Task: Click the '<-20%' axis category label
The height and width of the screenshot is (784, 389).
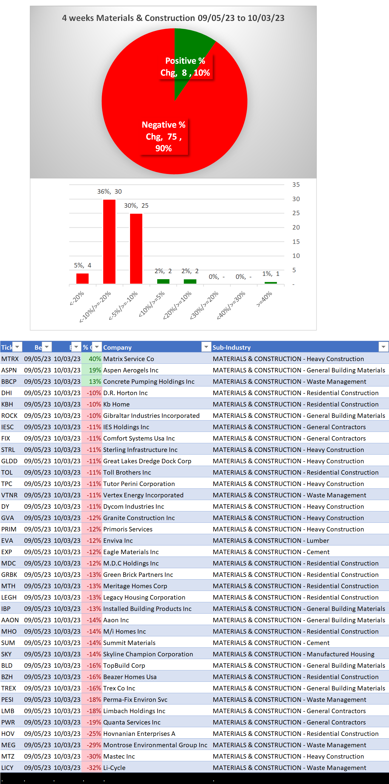Action: [x=77, y=298]
